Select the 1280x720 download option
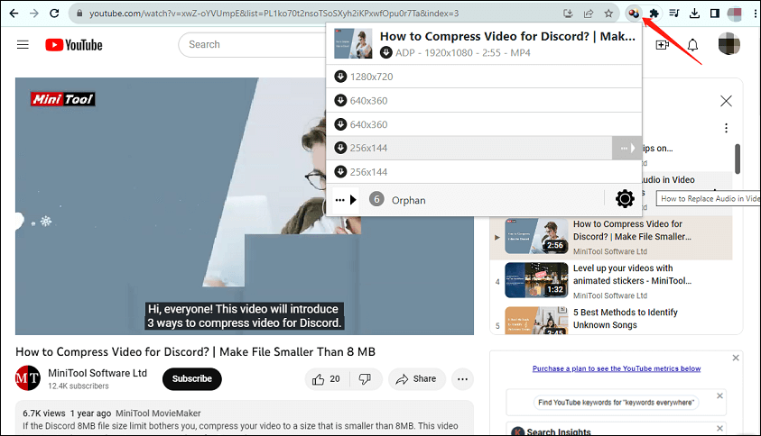The height and width of the screenshot is (436, 761). (x=484, y=77)
